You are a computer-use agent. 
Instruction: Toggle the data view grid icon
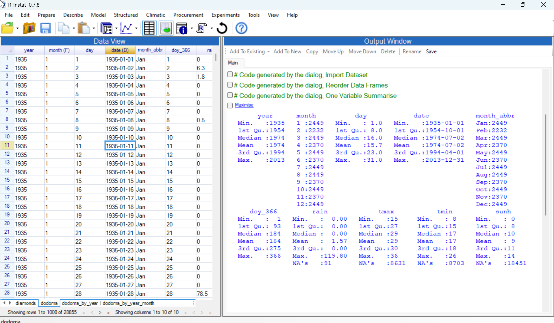pyautogui.click(x=149, y=28)
